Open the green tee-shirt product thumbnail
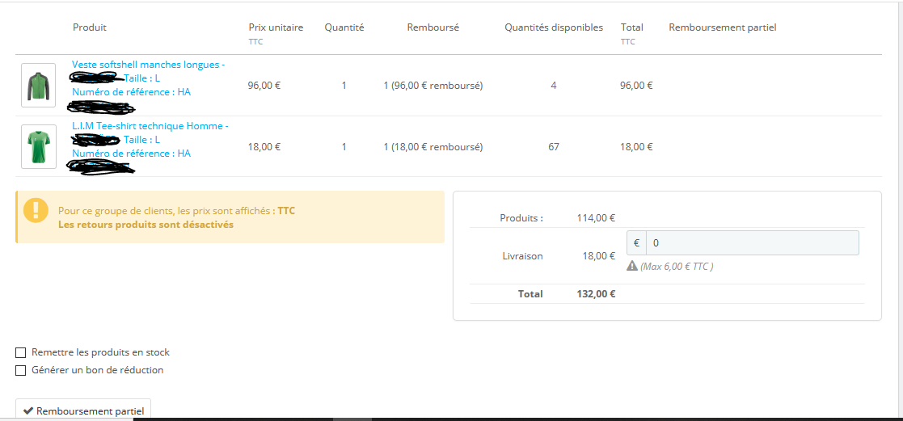This screenshot has height=421, width=903. click(38, 146)
